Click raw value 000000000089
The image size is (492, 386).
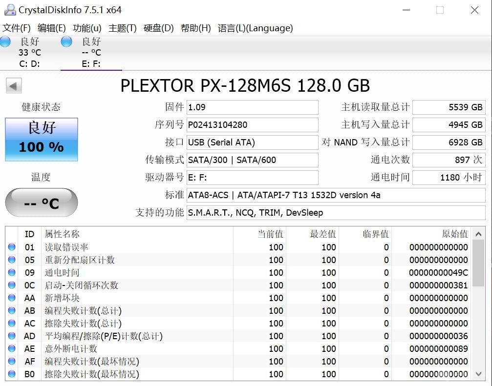click(x=438, y=349)
